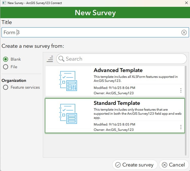Clear the Title field with the X icon
The image size is (190, 171).
pos(184,32)
